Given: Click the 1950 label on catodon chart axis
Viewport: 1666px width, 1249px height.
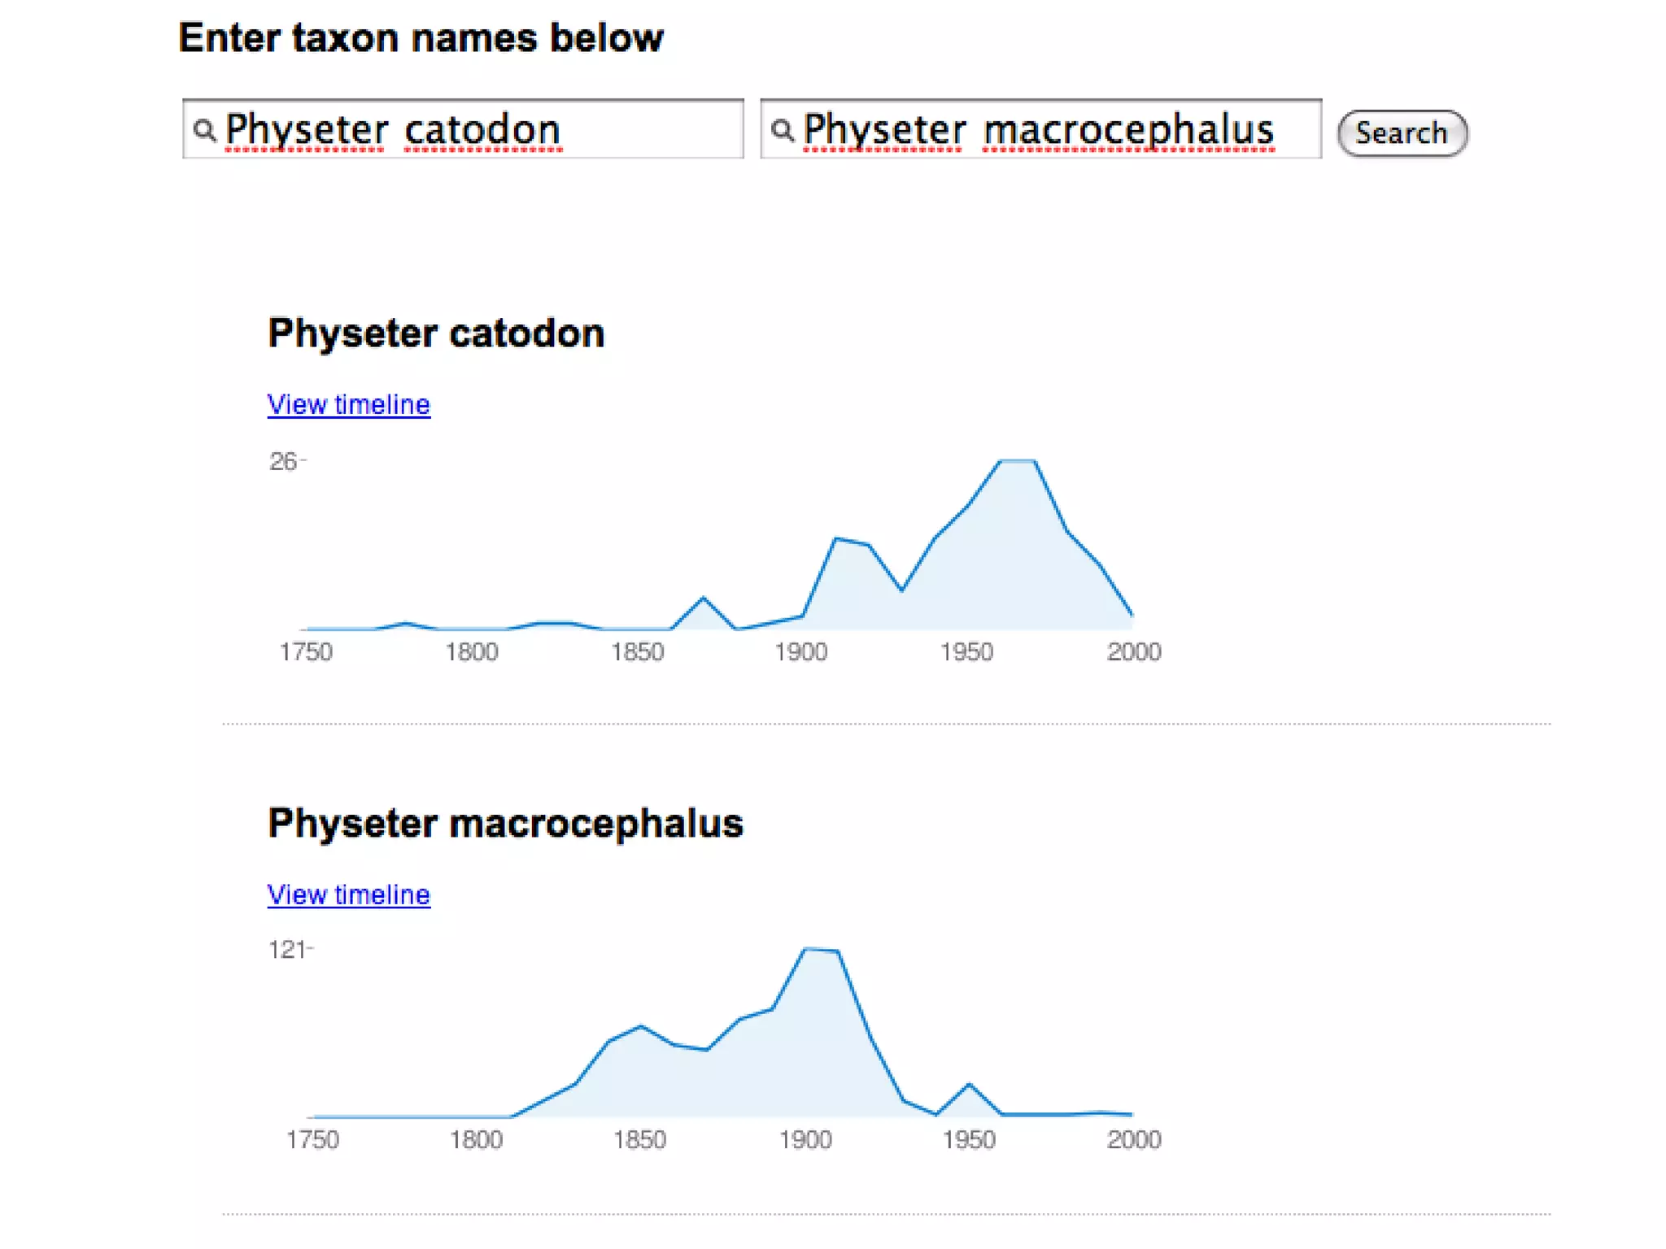Looking at the screenshot, I should tap(966, 652).
